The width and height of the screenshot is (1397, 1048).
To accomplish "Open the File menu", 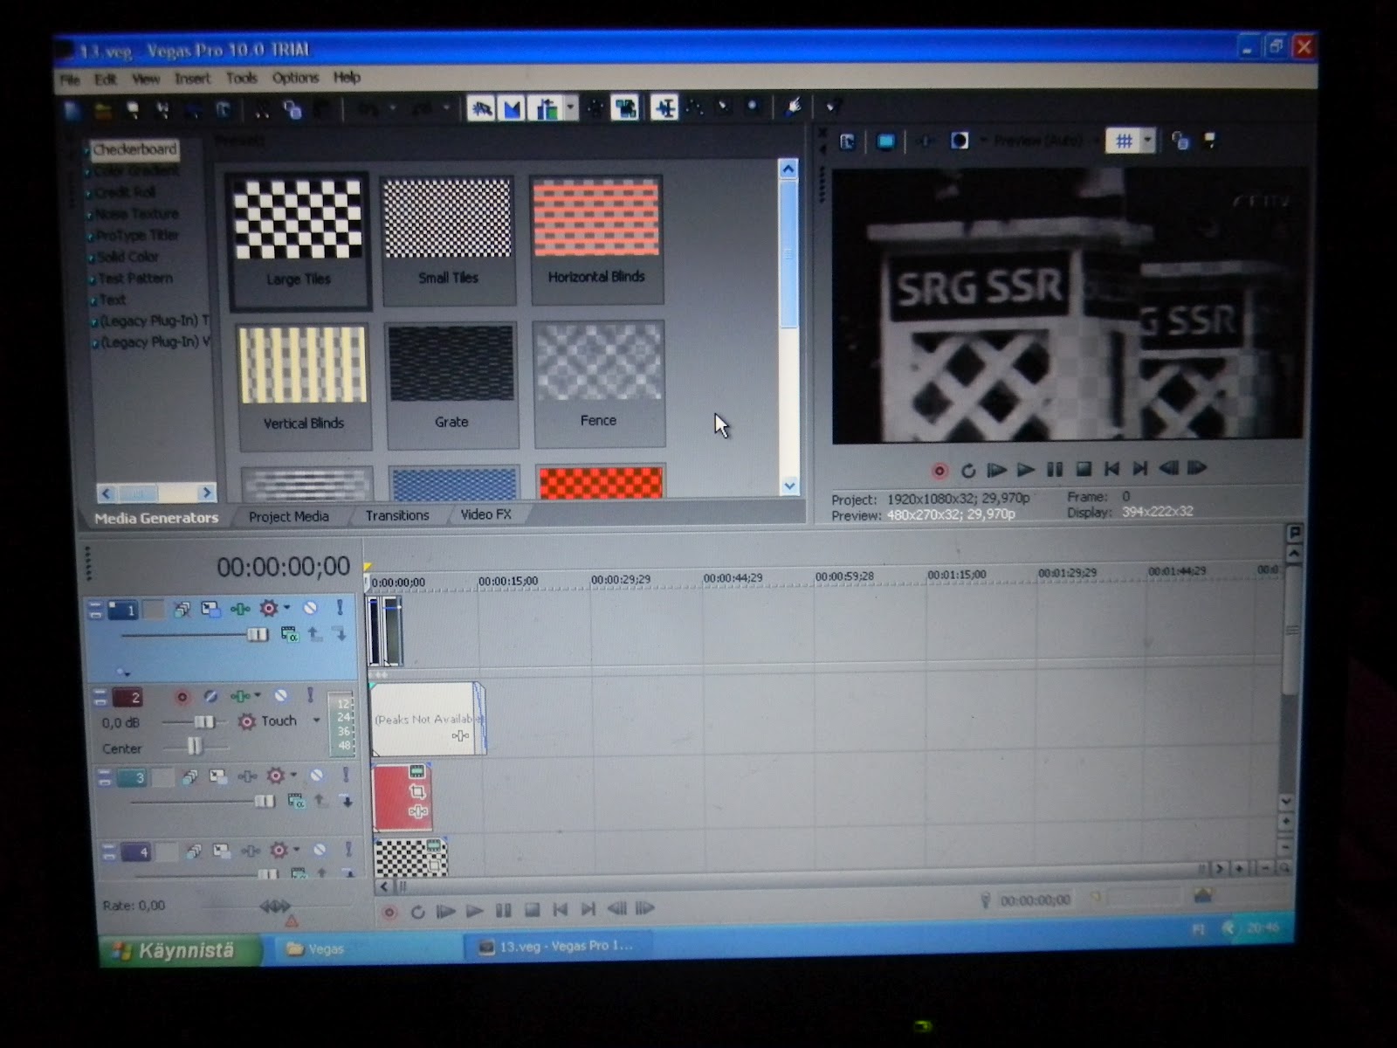I will click(70, 80).
